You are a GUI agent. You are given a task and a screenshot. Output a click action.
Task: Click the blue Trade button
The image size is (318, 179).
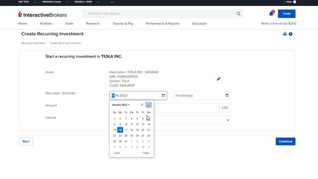pos(287,13)
